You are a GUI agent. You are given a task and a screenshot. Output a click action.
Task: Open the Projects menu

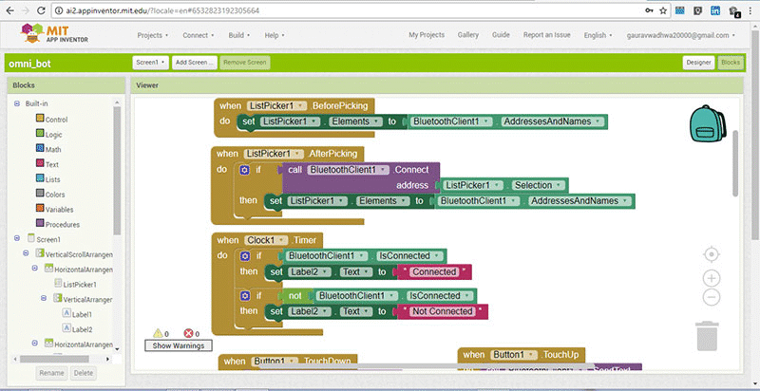pos(153,35)
